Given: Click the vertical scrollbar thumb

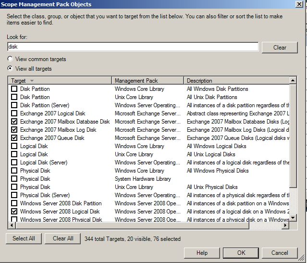Looking at the screenshot, I should point(293,136).
